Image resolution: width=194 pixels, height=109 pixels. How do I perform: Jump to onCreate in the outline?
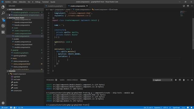pos(17,79)
